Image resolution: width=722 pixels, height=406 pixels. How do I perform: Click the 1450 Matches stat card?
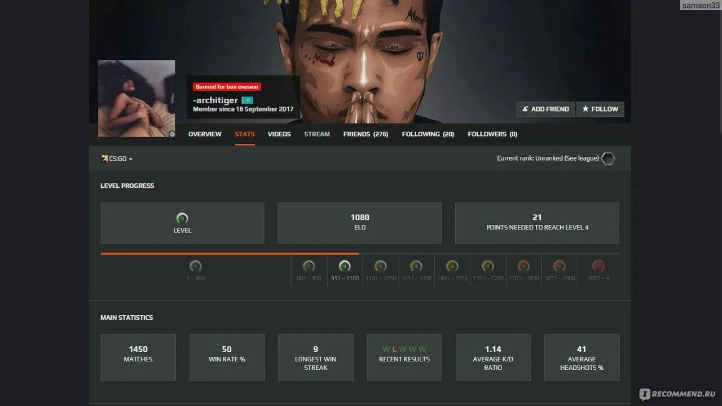click(x=138, y=358)
